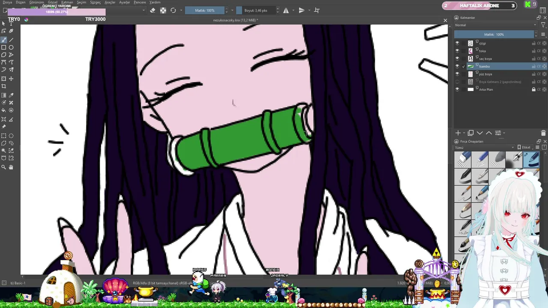Viewport: 548px width, 308px height.
Task: Open the Tümü brush tag dropdown
Action: pos(484,148)
